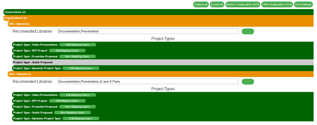Edit Mapping Query for Dynamics Sales Presentation
The image size is (317, 125).
pos(78,45)
